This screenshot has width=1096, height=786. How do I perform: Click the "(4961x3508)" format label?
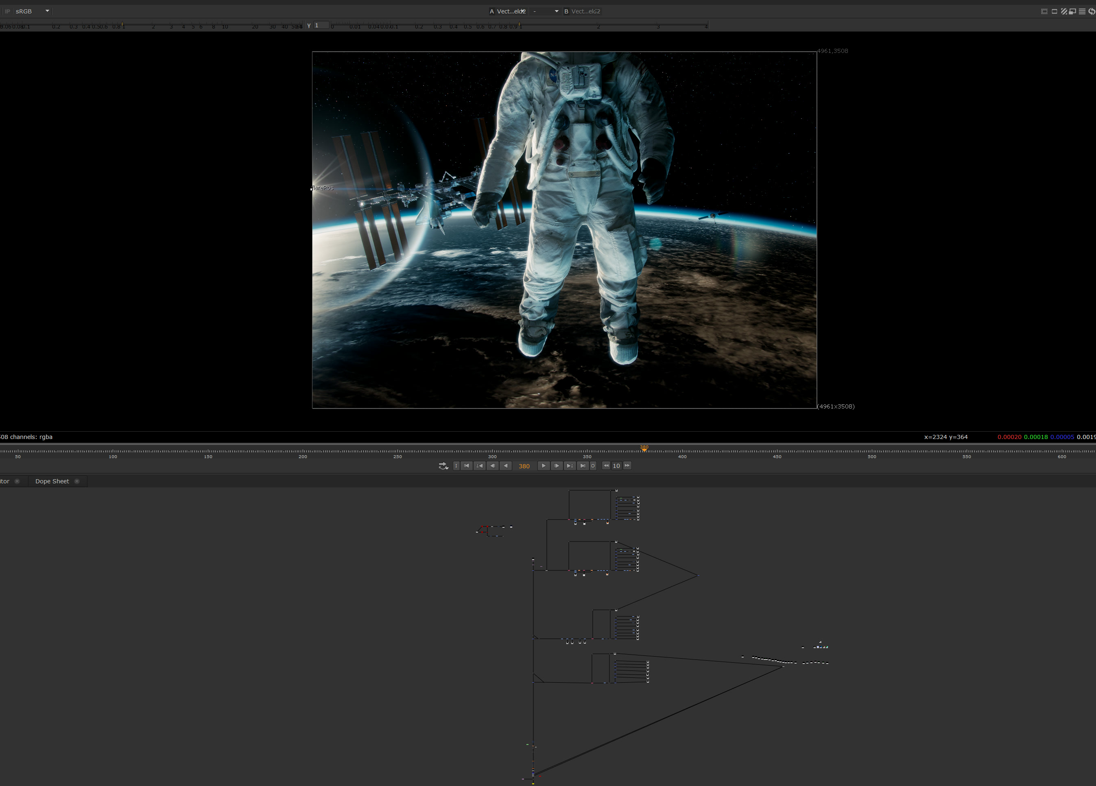(836, 406)
